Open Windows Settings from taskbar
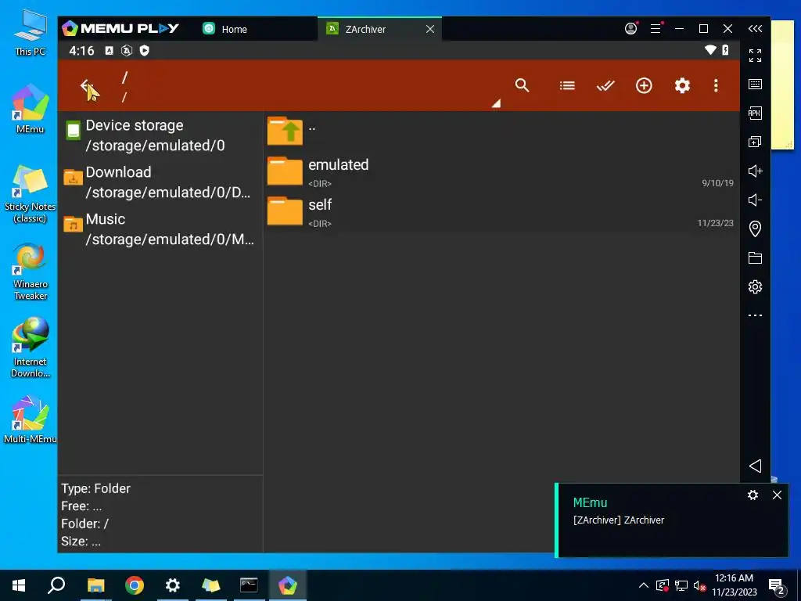This screenshot has width=801, height=601. [x=173, y=585]
